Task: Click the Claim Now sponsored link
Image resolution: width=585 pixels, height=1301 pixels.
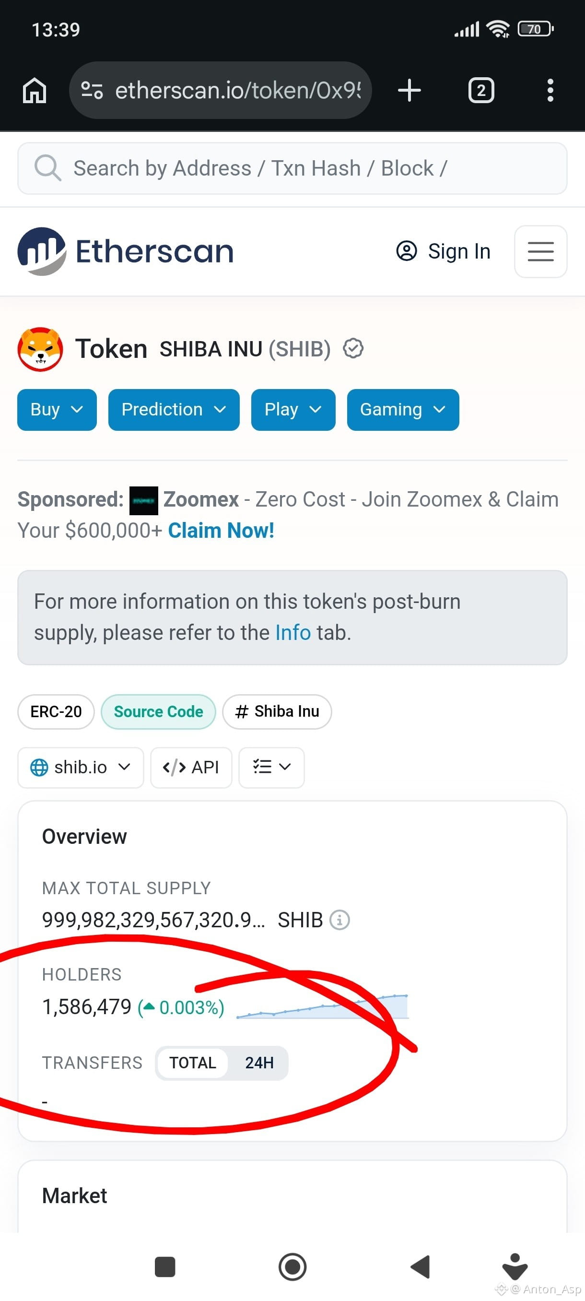Action: click(x=221, y=530)
